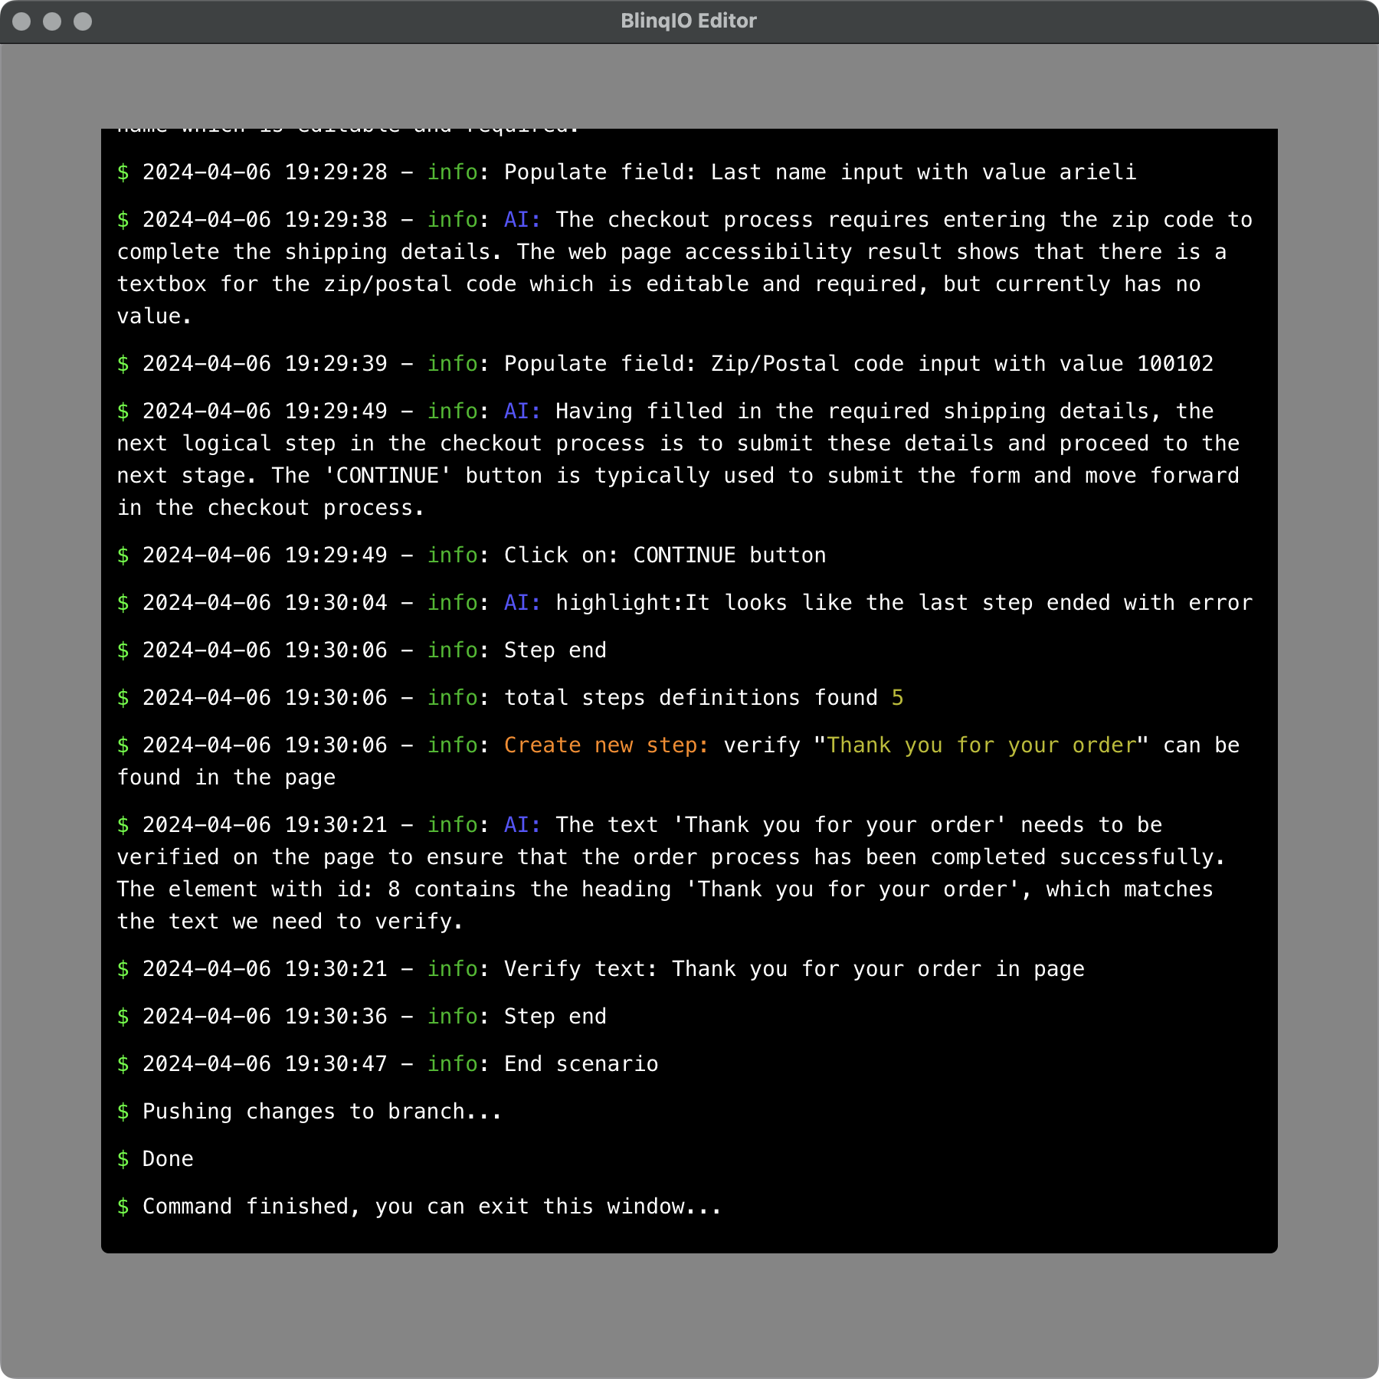Click the yellow number 5 after 'definitions found'
Screen dimensions: 1379x1379
897,698
